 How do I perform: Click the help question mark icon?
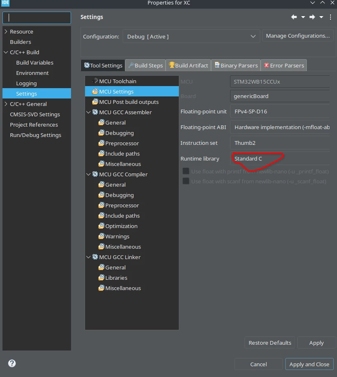click(12, 363)
